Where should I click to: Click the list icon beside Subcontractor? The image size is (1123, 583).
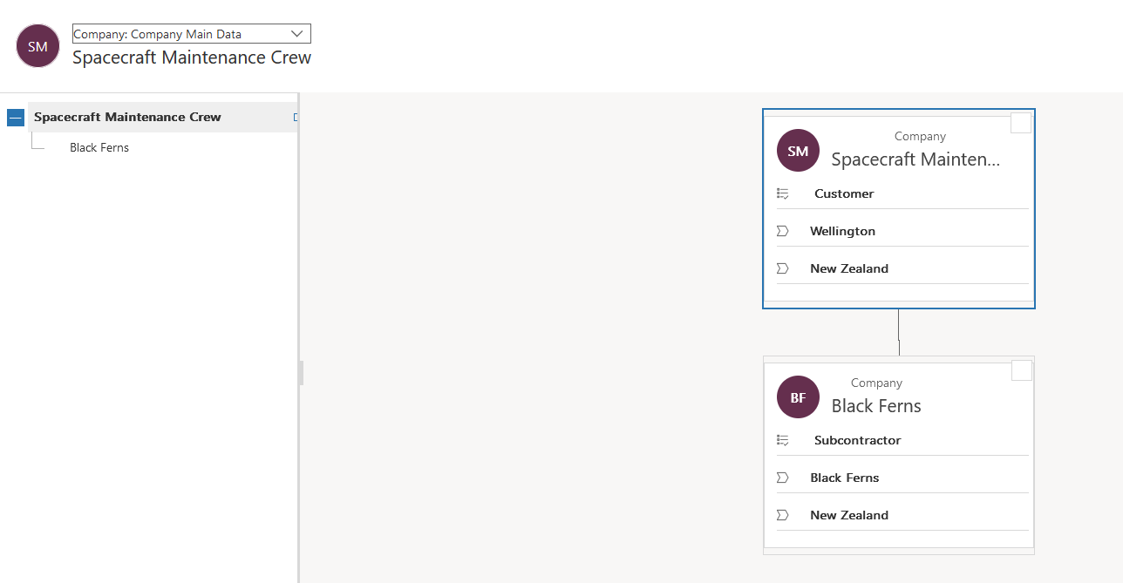tap(783, 440)
